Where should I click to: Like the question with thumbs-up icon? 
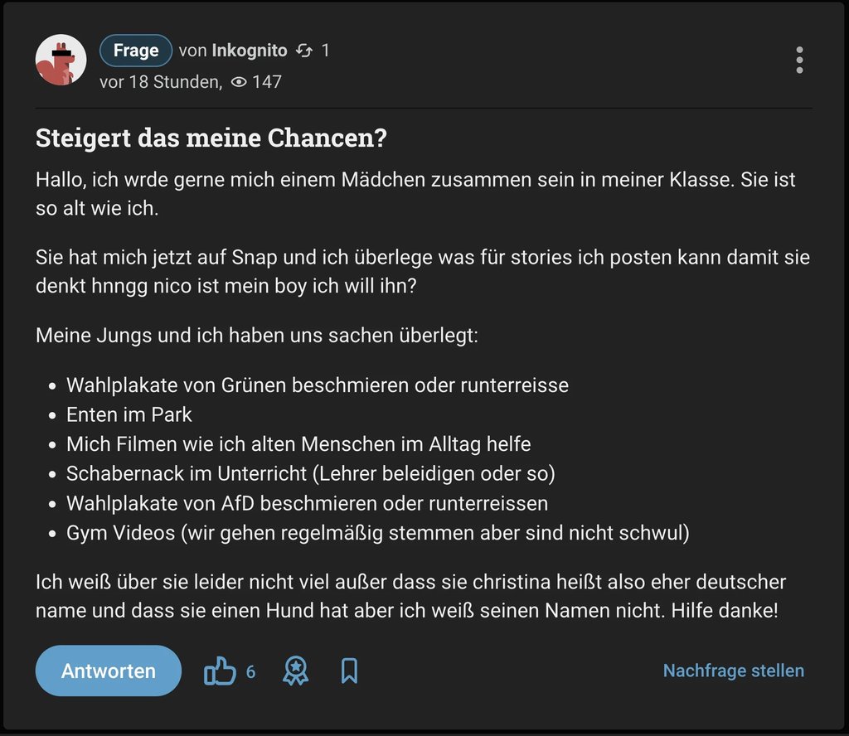[220, 671]
